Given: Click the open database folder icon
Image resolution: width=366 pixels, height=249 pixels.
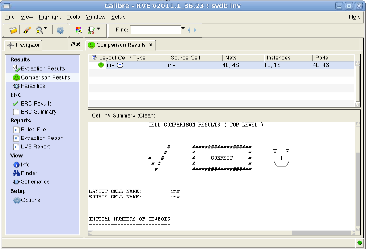Looking at the screenshot, I should (13, 30).
